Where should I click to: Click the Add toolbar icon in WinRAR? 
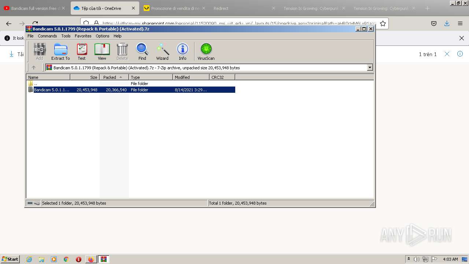[40, 51]
